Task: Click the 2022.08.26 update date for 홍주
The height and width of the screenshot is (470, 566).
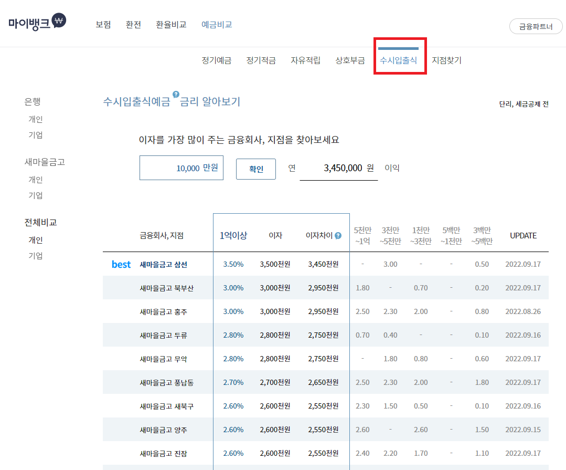Action: coord(523,311)
